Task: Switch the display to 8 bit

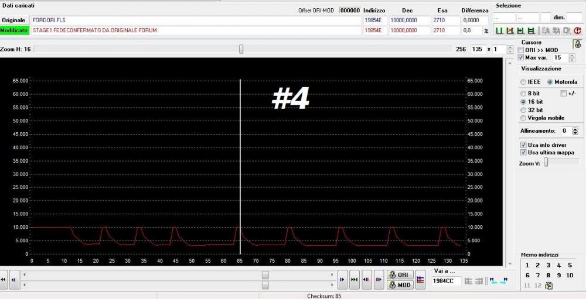Action: 523,93
